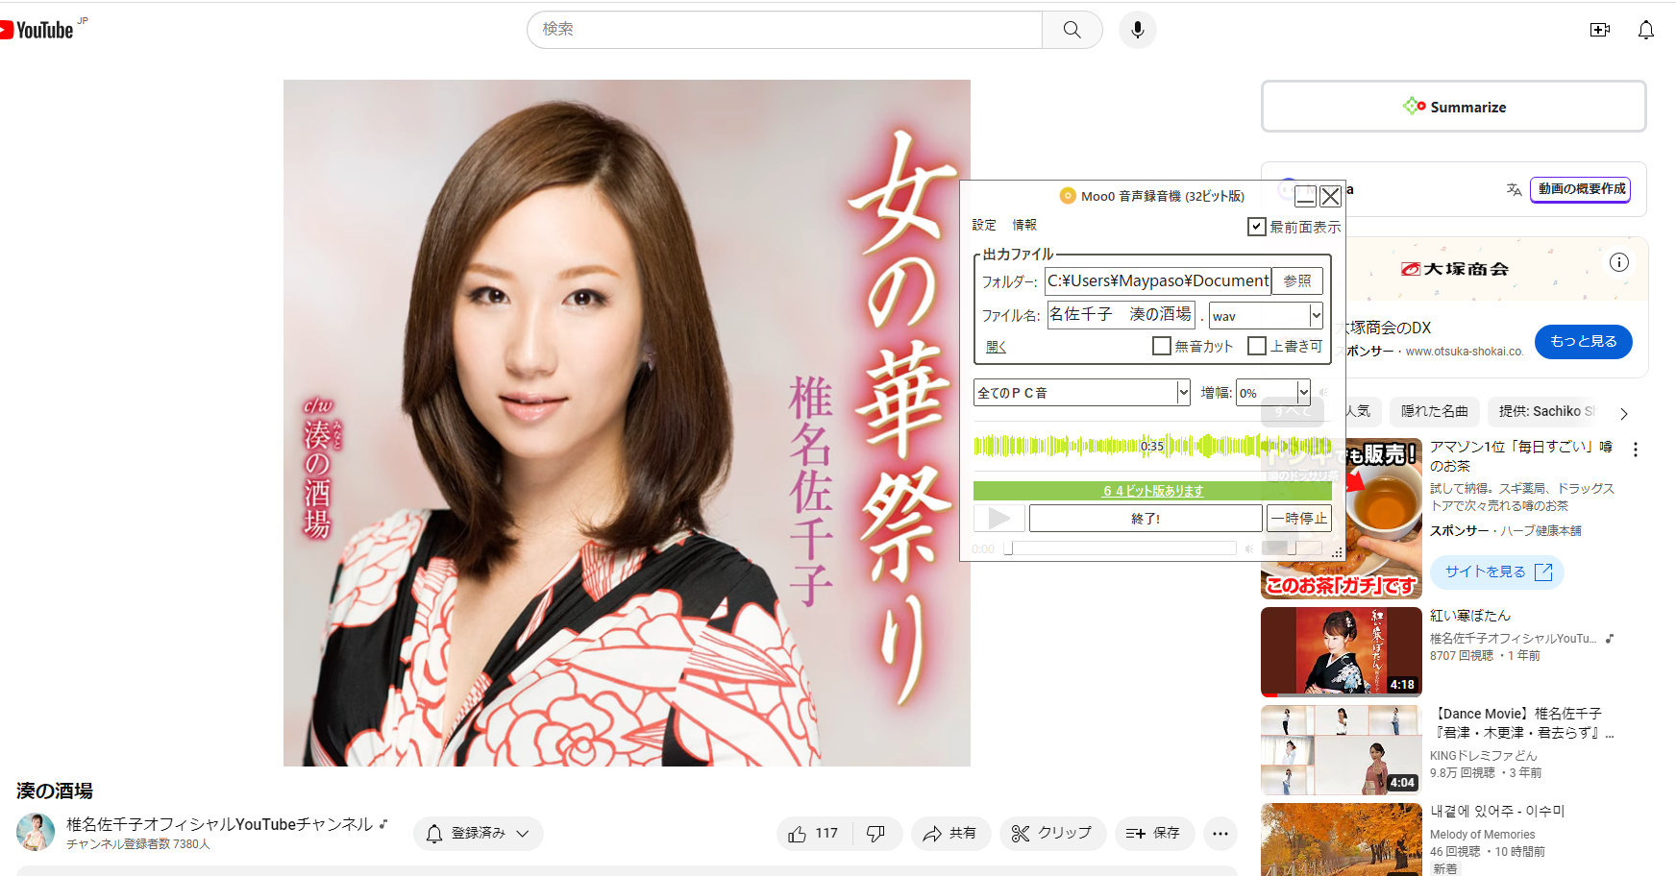Click もっと見る on the 大塚商会 ad

[x=1583, y=341]
